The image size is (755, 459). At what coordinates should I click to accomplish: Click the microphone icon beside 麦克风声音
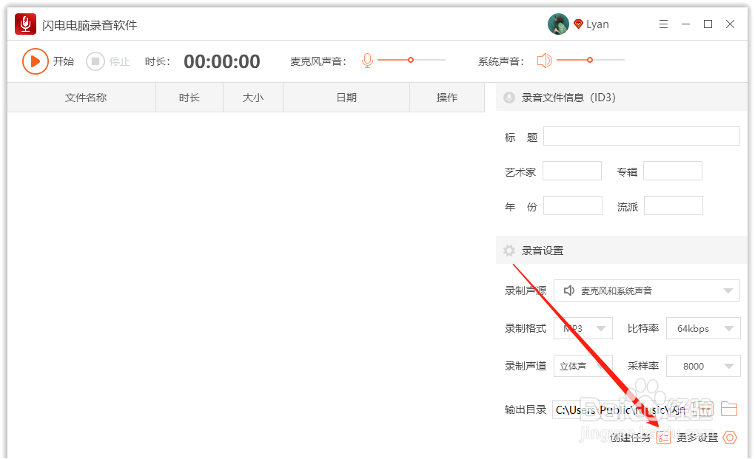[x=368, y=61]
